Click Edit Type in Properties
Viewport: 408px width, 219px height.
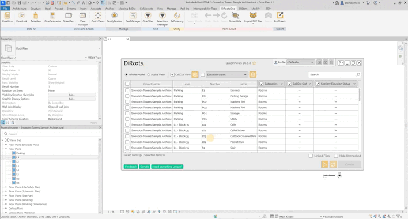click(94, 58)
